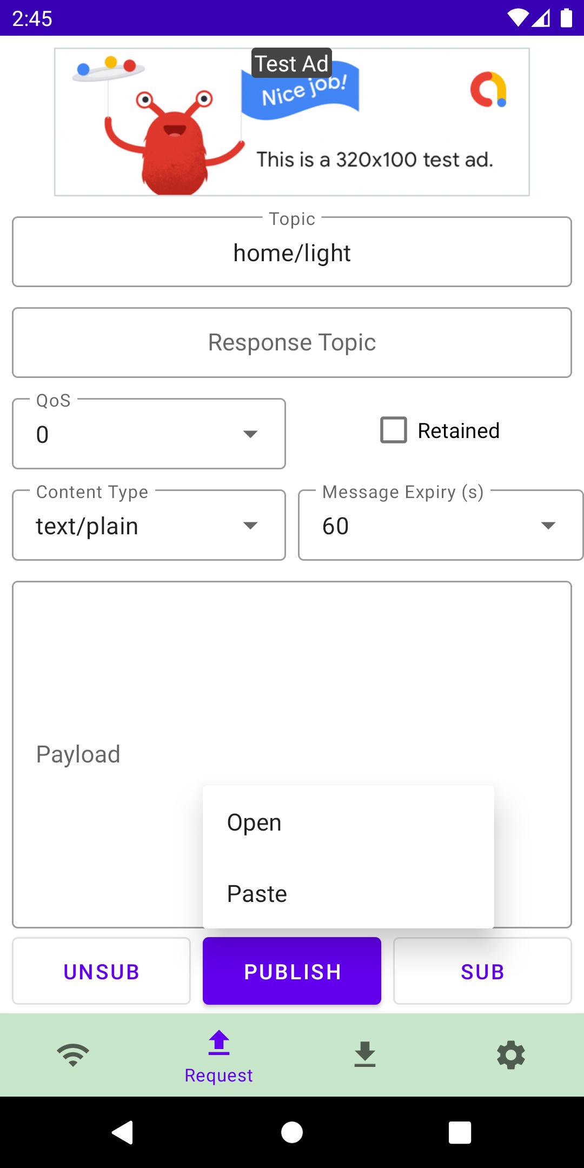The height and width of the screenshot is (1168, 584).
Task: Open the Content Type dropdown
Action: point(149,525)
